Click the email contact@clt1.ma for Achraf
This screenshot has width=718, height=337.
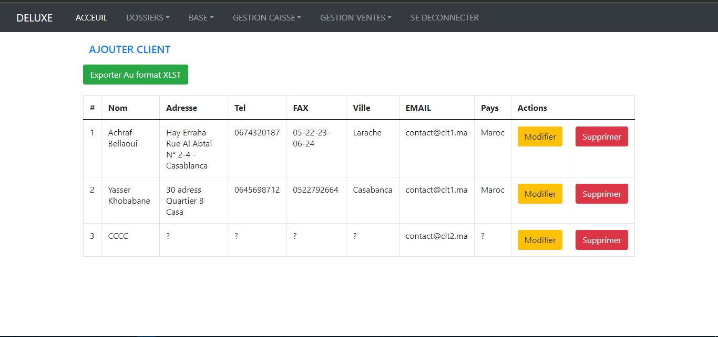436,132
